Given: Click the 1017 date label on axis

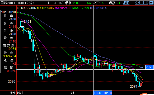Looking at the screenshot, I should click(x=20, y=93).
